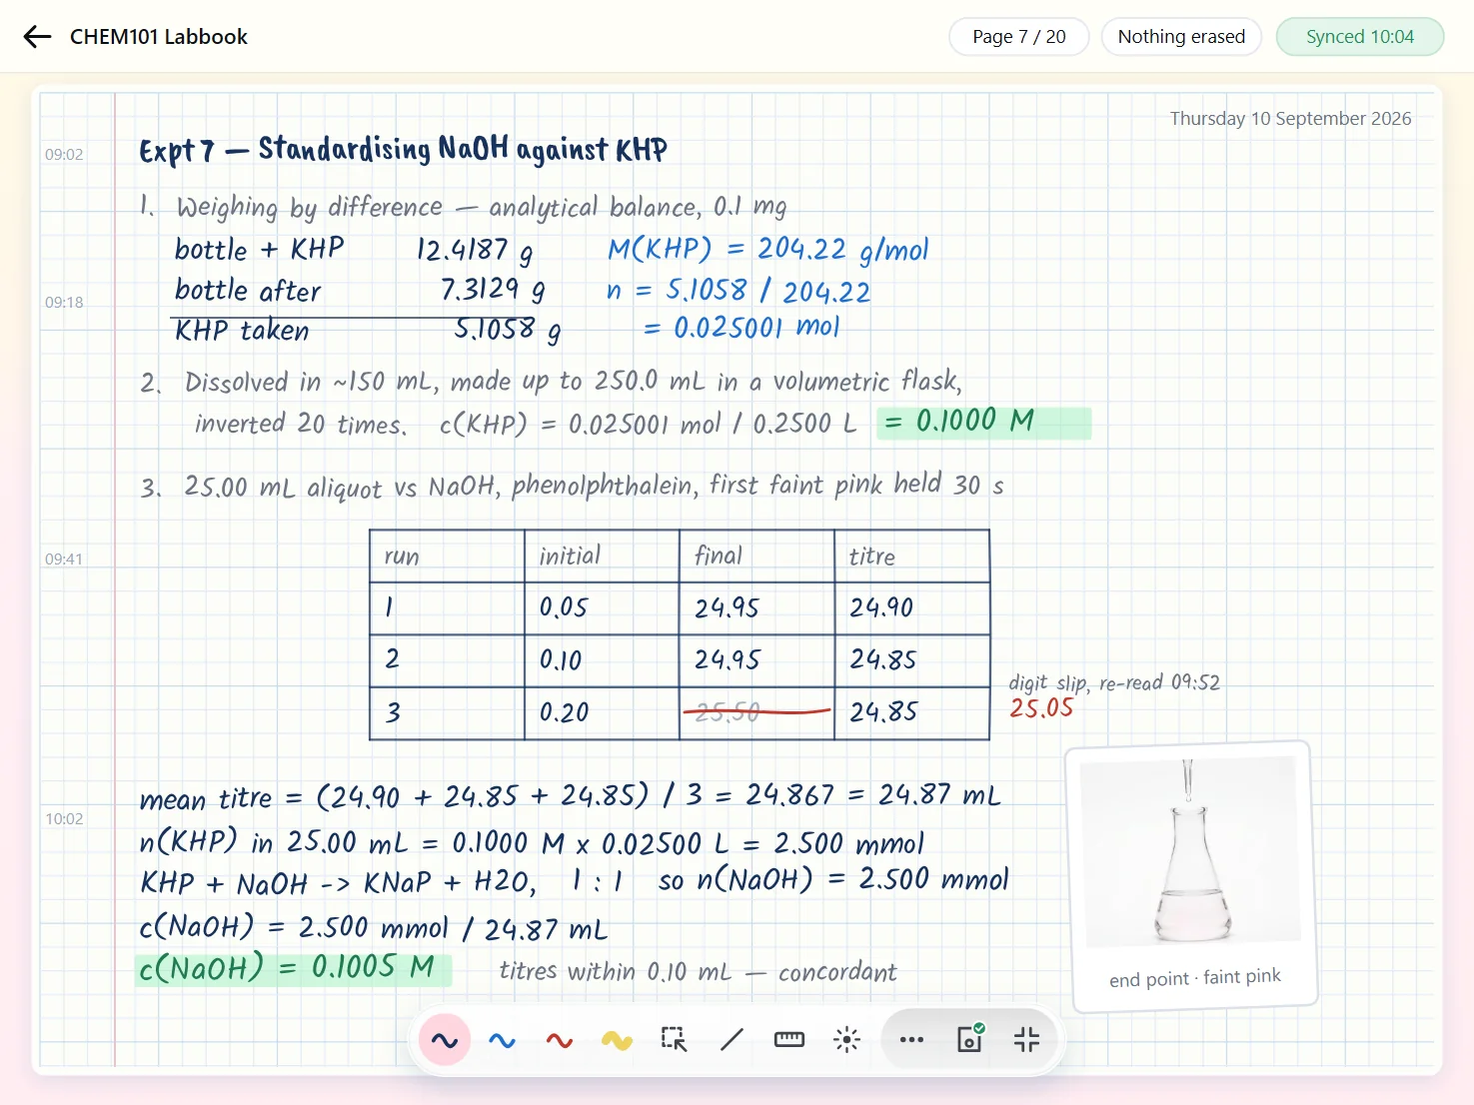Click the page snapshot icon with green check

click(x=969, y=1040)
